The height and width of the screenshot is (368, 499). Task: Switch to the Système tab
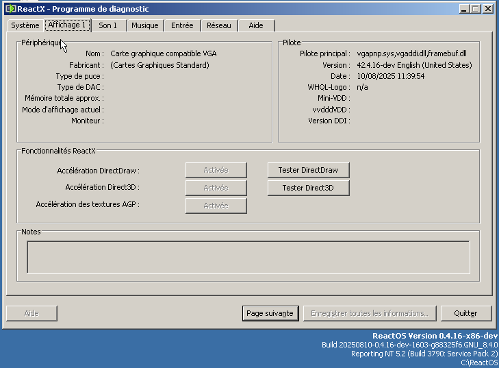[x=25, y=25]
